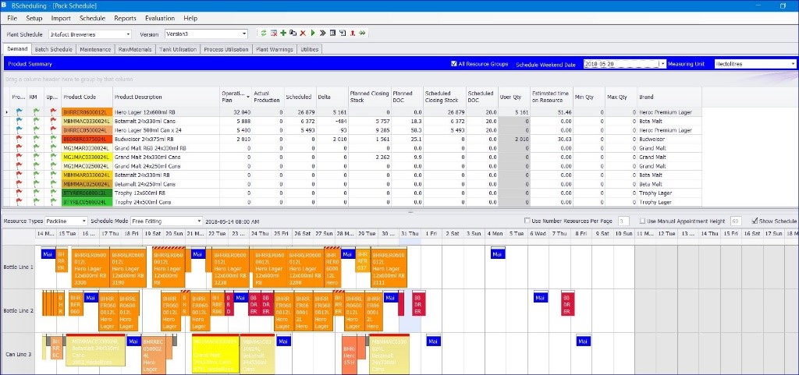
Task: Click the green plus add icon
Action: coord(283,34)
